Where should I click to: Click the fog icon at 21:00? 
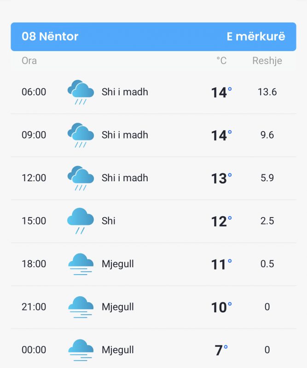pyautogui.click(x=81, y=307)
